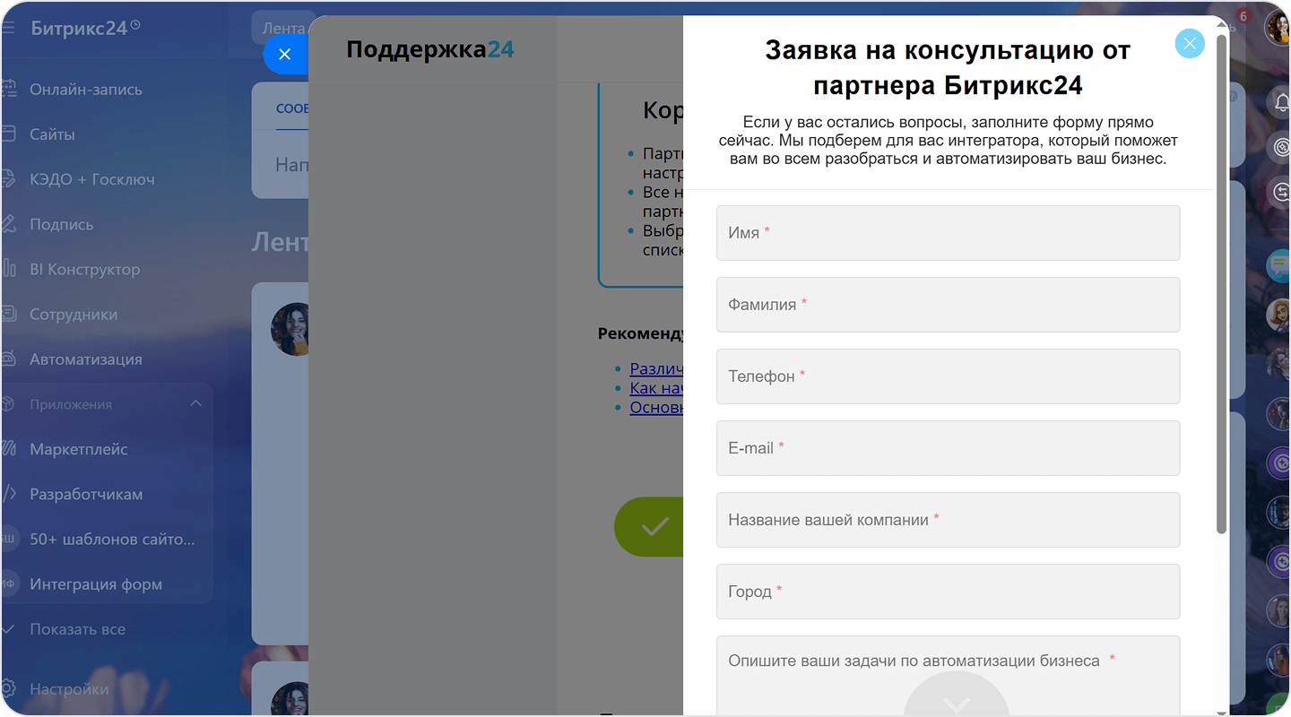Click the hamburger menu icon near Битрикс24

[x=8, y=28]
